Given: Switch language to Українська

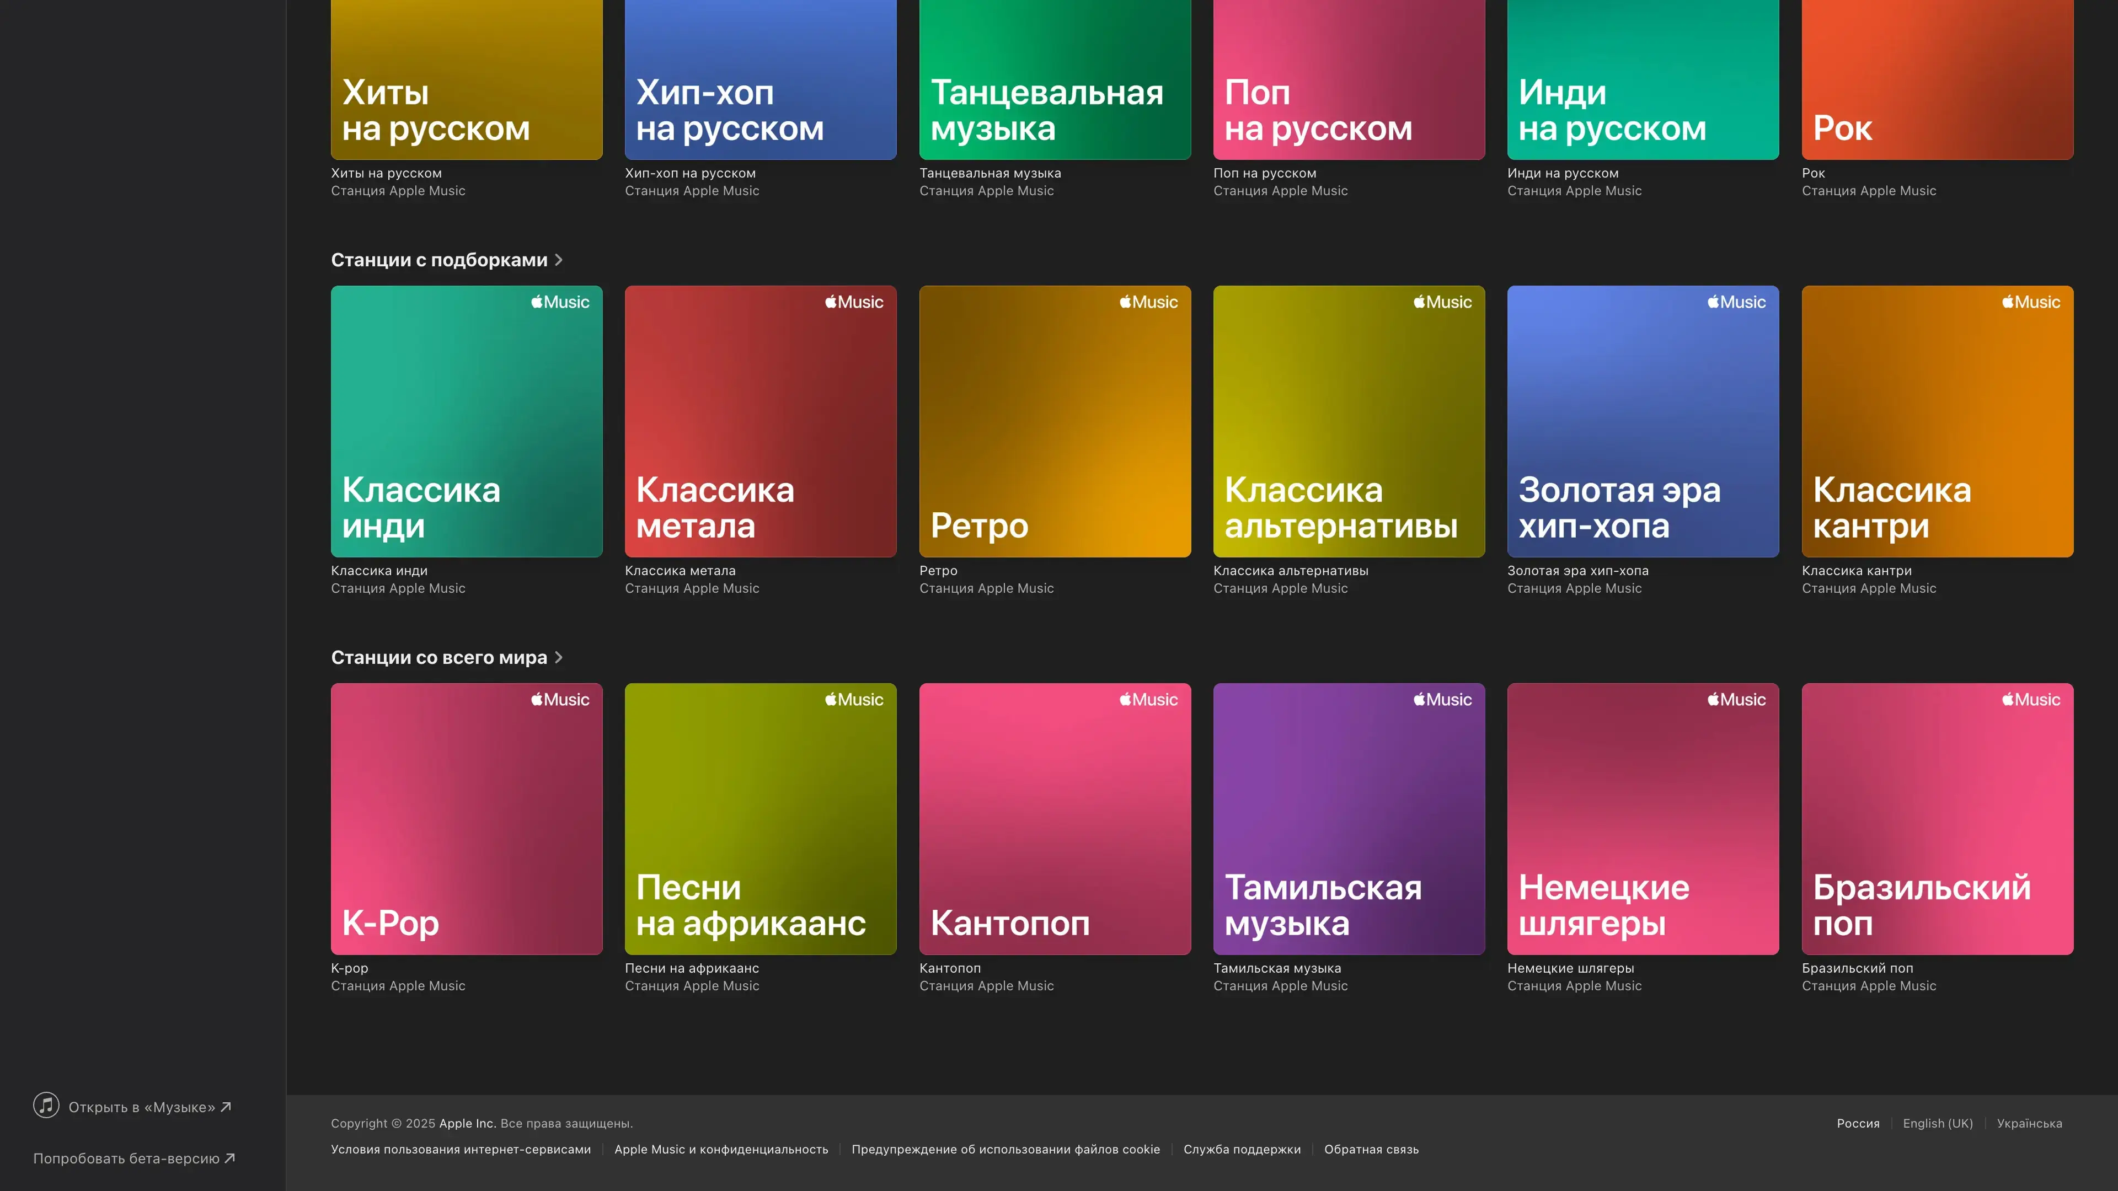Looking at the screenshot, I should coord(2029,1124).
